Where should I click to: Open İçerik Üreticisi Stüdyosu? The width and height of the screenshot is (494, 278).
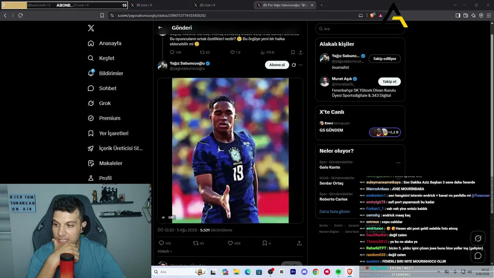pos(115,148)
